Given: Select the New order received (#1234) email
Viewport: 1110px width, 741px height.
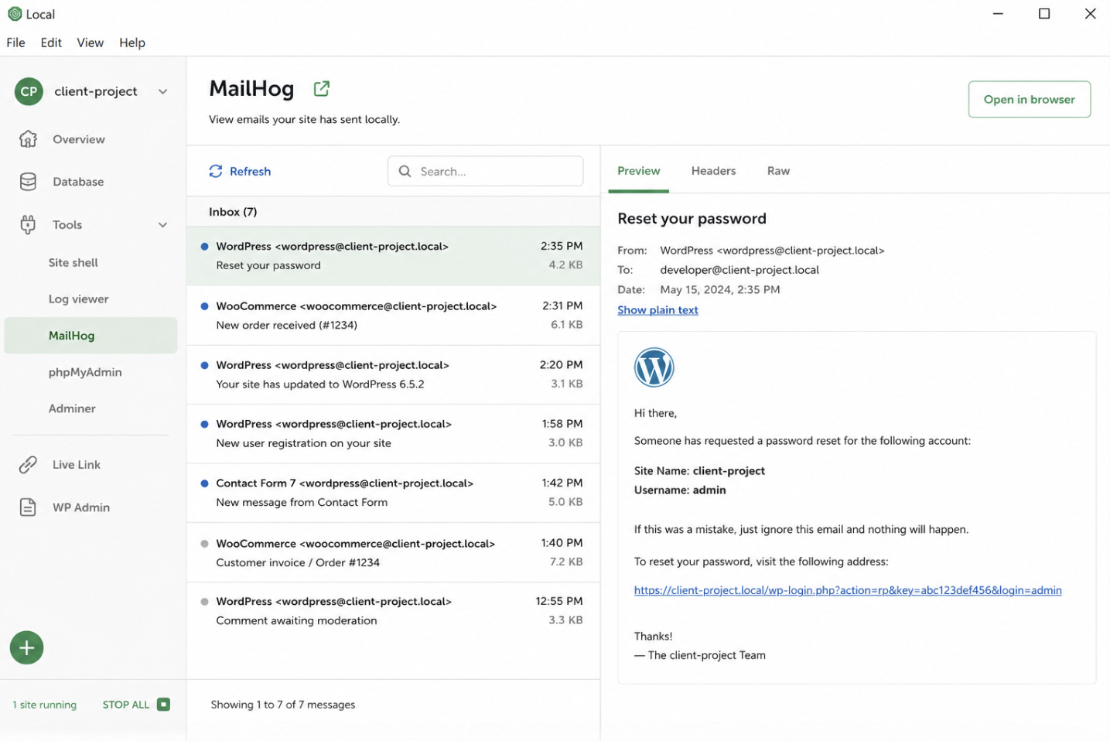Looking at the screenshot, I should [393, 316].
